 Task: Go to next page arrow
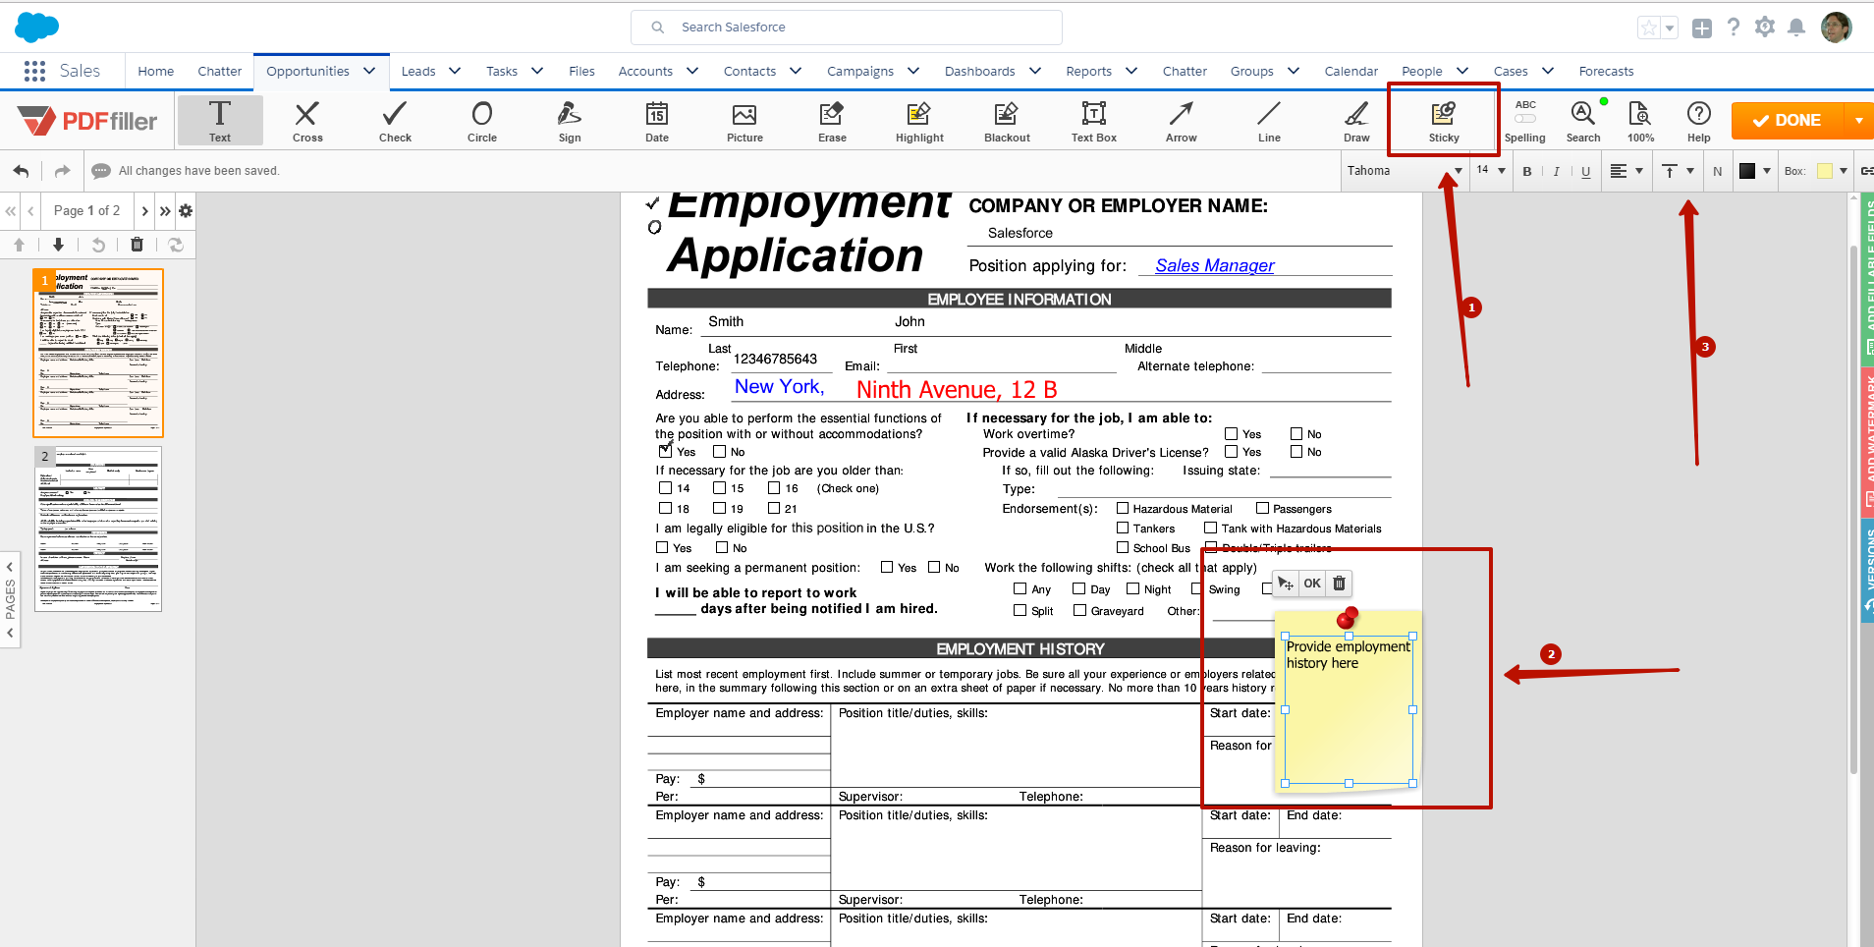click(x=144, y=210)
